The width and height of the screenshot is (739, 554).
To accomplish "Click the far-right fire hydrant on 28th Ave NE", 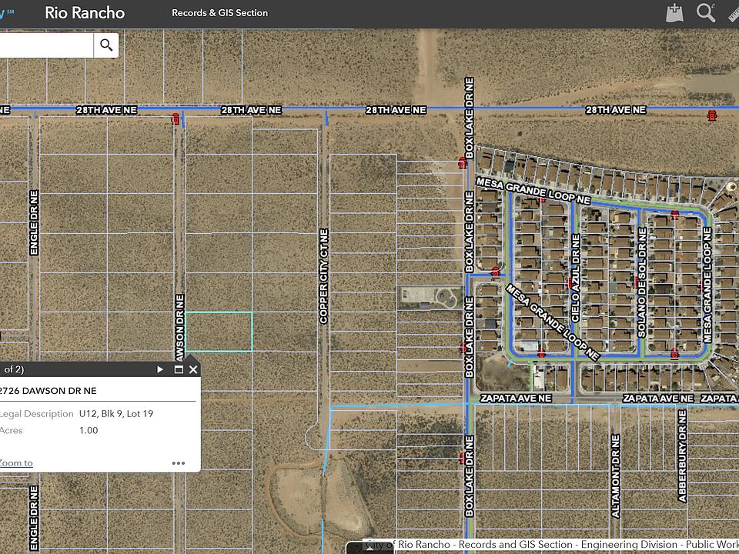I will [711, 115].
